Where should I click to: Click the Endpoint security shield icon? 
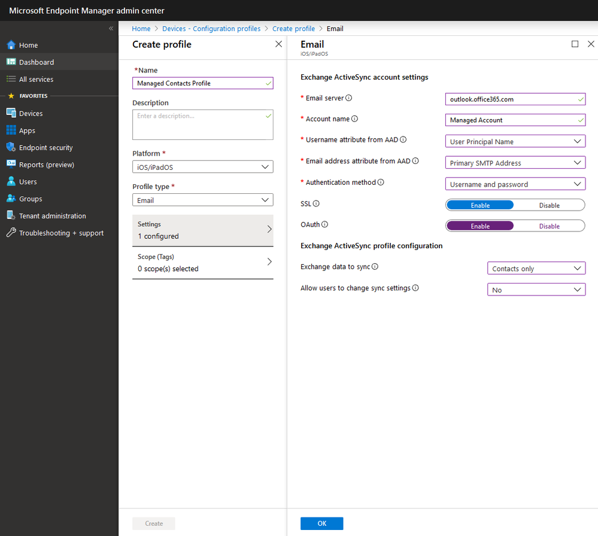pyautogui.click(x=11, y=147)
